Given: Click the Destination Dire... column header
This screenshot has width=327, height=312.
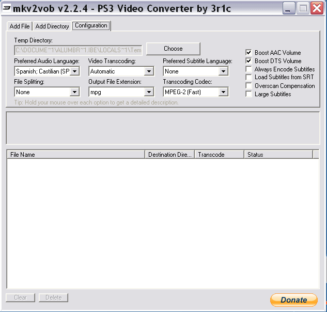Looking at the screenshot, I should click(170, 155).
